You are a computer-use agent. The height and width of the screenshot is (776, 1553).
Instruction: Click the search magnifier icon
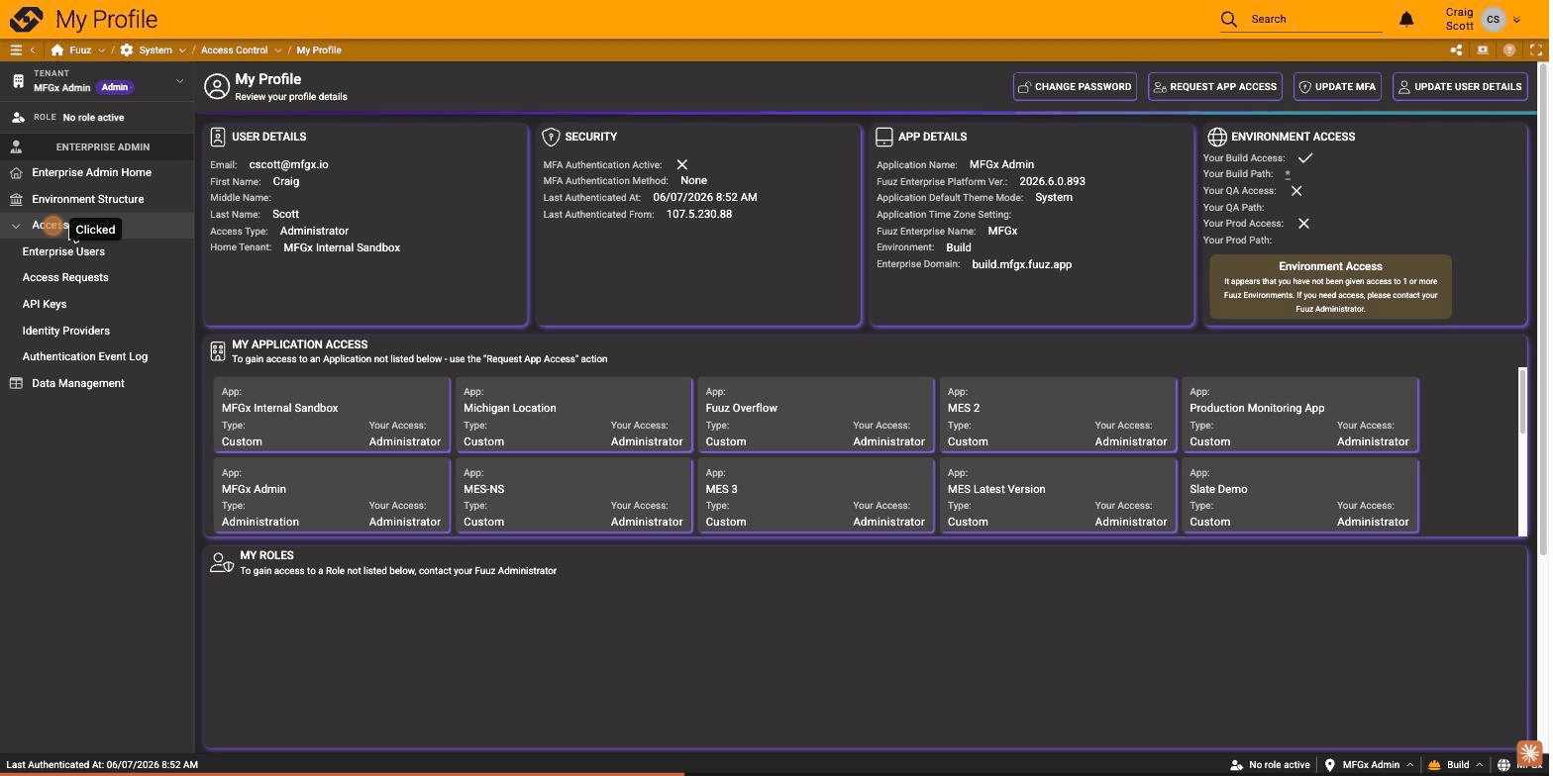tap(1229, 19)
